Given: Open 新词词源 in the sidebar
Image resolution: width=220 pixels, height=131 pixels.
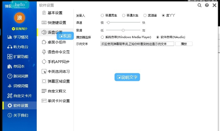Looking at the screenshot, I should pyautogui.click(x=19, y=76).
